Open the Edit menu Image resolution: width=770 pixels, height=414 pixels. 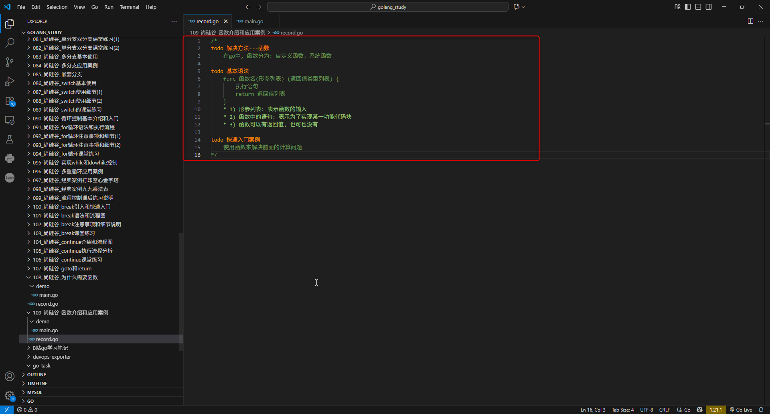[36, 7]
